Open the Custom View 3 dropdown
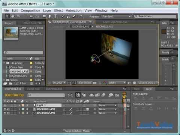This screenshot has height=135, width=180. (x=148, y=83)
